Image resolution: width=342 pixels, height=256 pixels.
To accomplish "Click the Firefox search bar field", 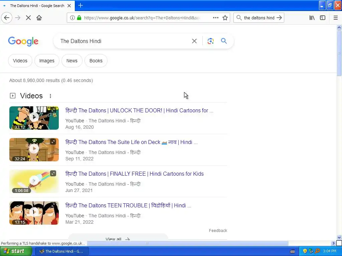I will (x=259, y=18).
